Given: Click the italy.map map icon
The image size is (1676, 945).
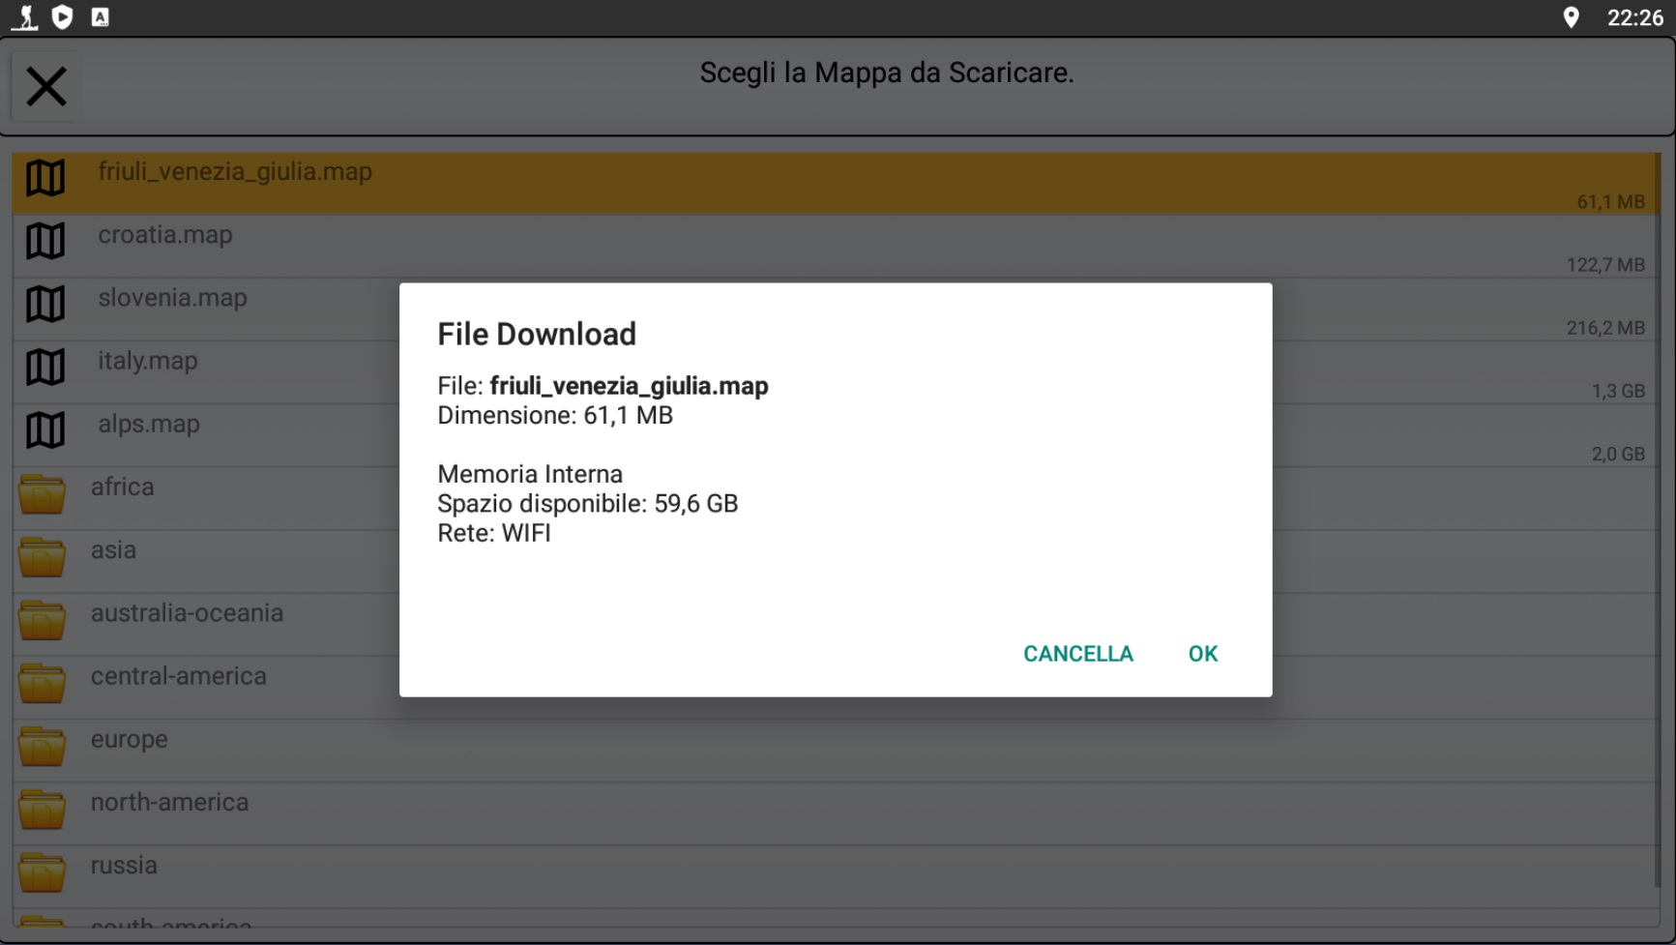Looking at the screenshot, I should pyautogui.click(x=44, y=367).
